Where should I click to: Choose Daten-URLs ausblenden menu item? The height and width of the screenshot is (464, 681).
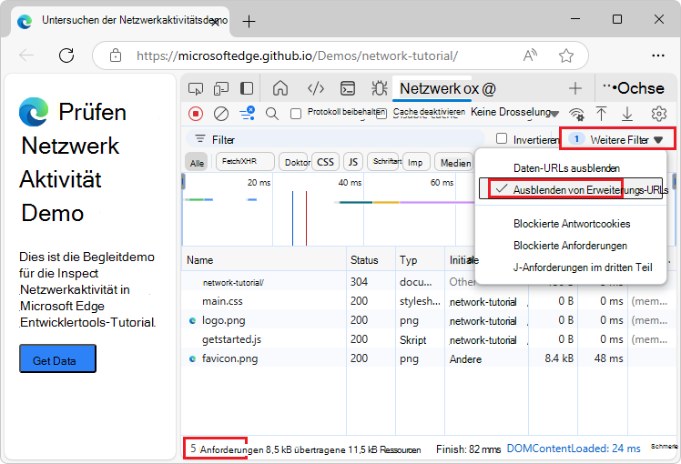tap(571, 168)
